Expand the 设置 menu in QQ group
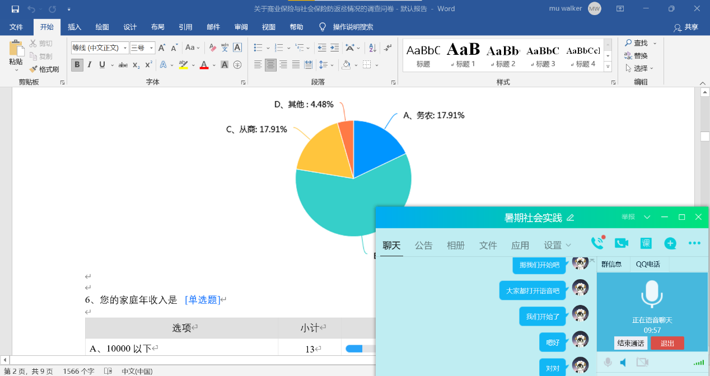The image size is (710, 376). click(x=557, y=245)
